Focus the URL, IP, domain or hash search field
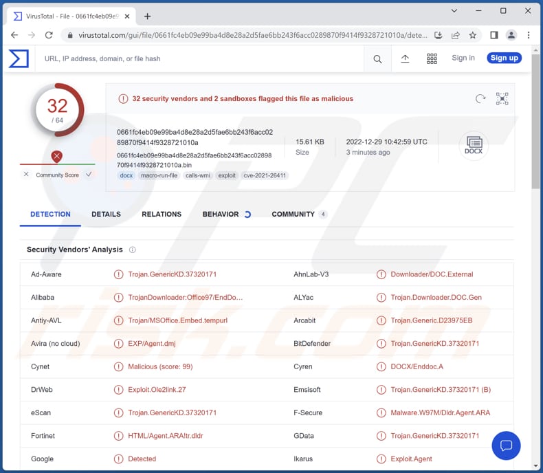Viewport: 543px width, 473px height. click(199, 59)
